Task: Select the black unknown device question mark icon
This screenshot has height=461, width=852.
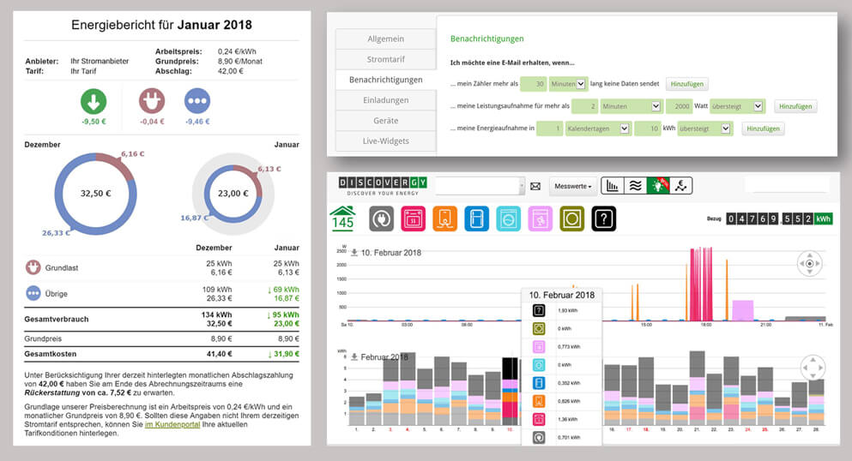Action: coord(603,219)
